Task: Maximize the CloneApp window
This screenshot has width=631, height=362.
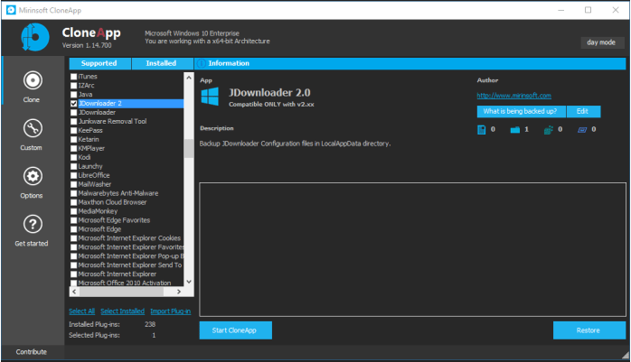Action: 588,10
